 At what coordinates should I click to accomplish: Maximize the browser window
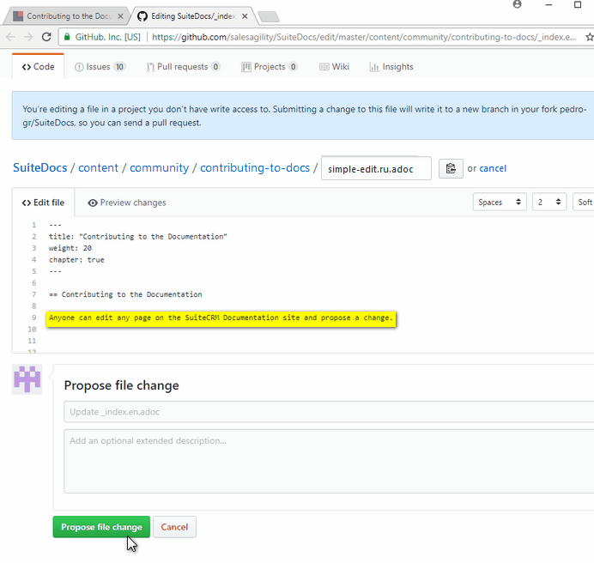coord(578,4)
